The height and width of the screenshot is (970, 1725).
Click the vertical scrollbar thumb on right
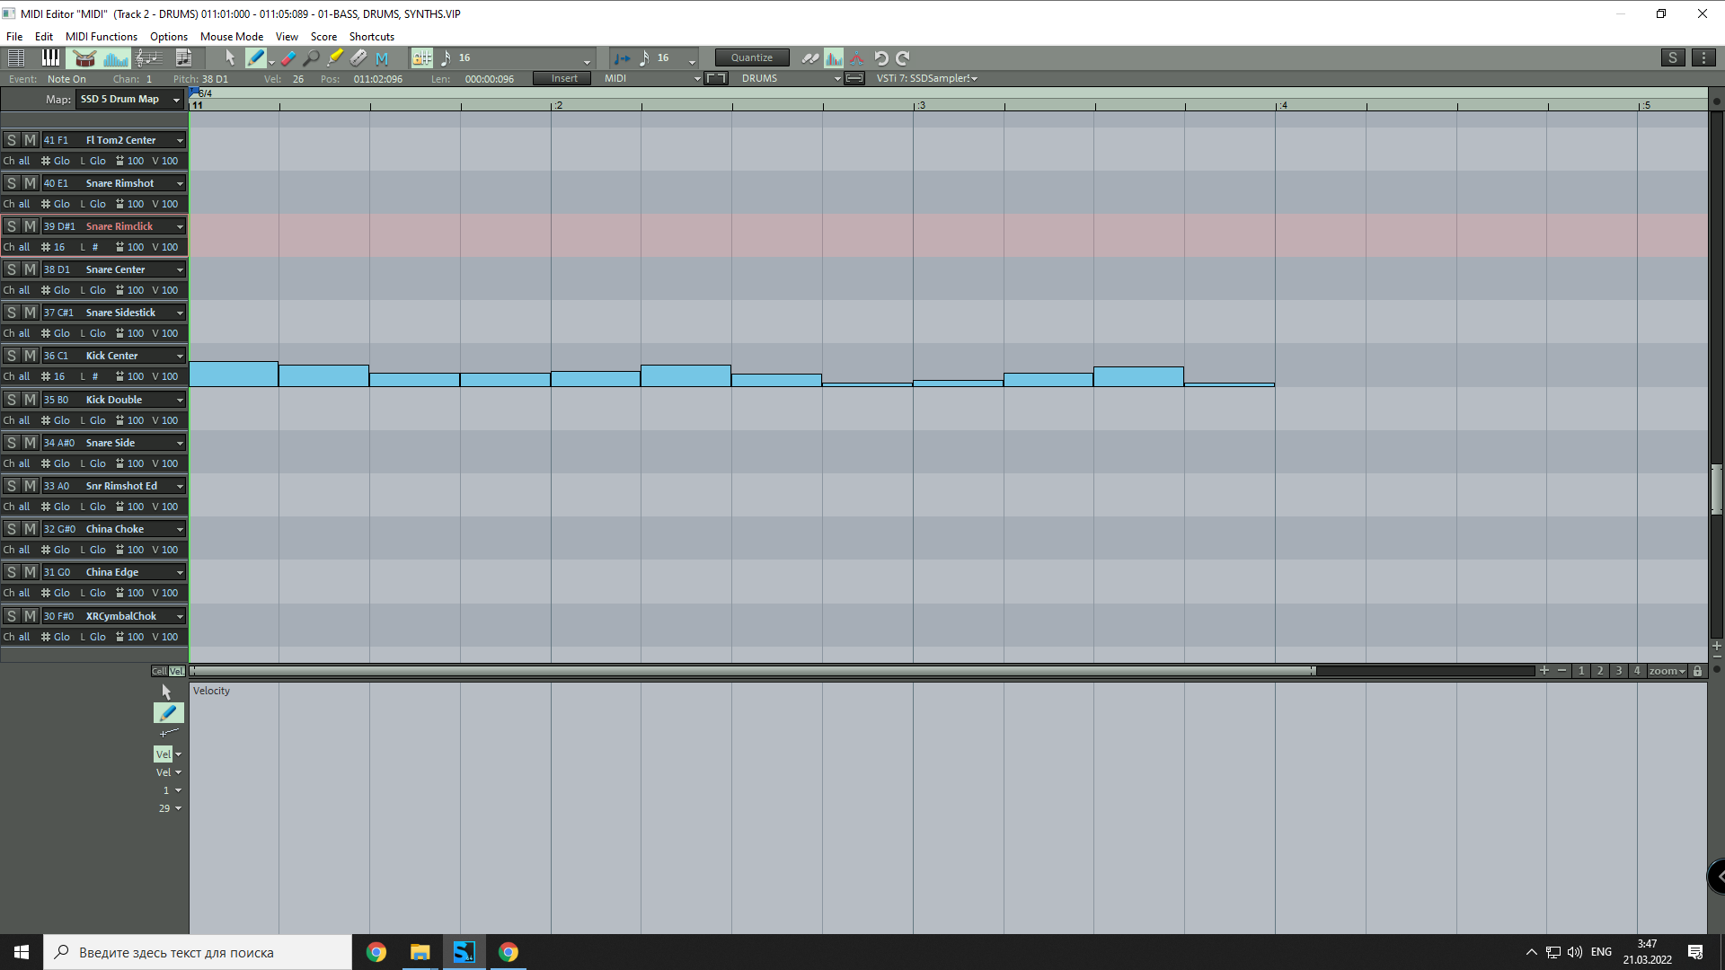click(x=1716, y=489)
